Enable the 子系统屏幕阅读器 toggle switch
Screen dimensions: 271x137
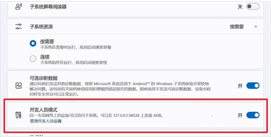253,7
